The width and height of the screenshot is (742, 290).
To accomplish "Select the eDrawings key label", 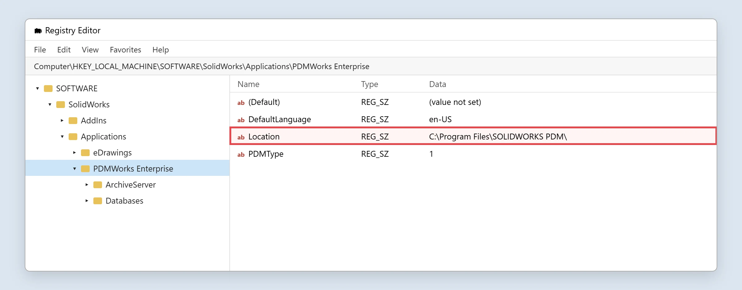I will click(x=113, y=153).
